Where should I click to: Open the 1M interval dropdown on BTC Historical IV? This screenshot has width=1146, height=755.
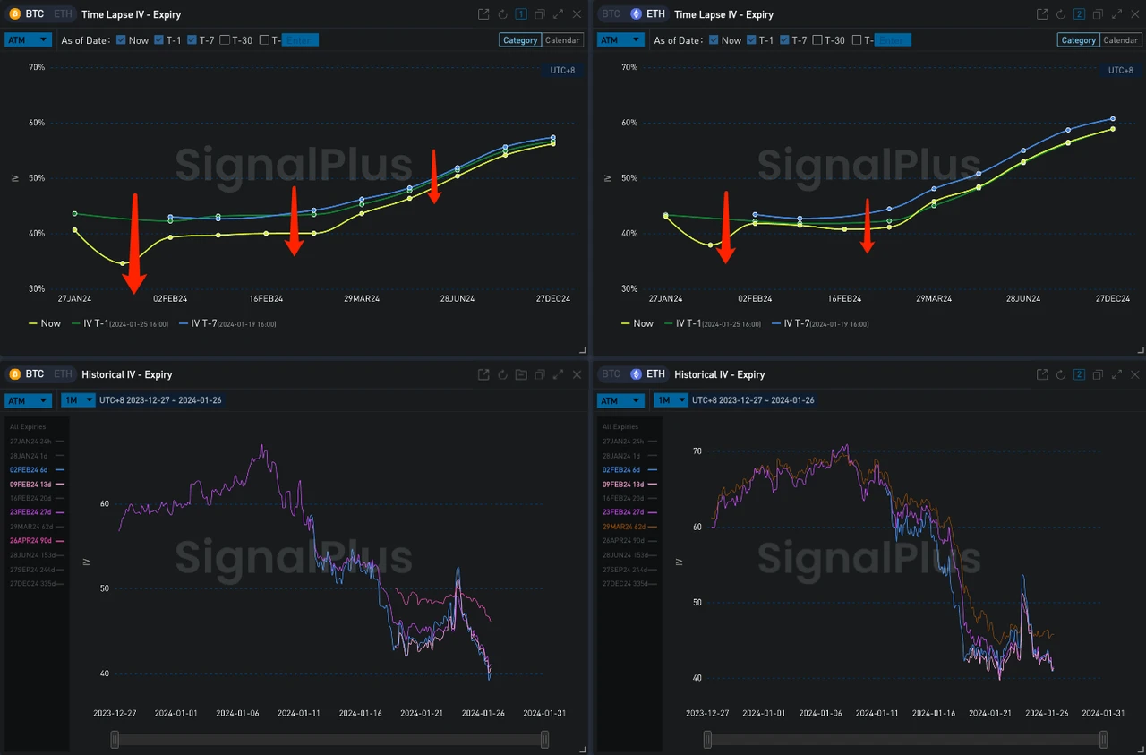77,400
